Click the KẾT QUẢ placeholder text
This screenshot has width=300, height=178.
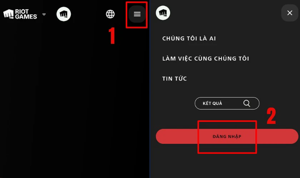coord(212,103)
